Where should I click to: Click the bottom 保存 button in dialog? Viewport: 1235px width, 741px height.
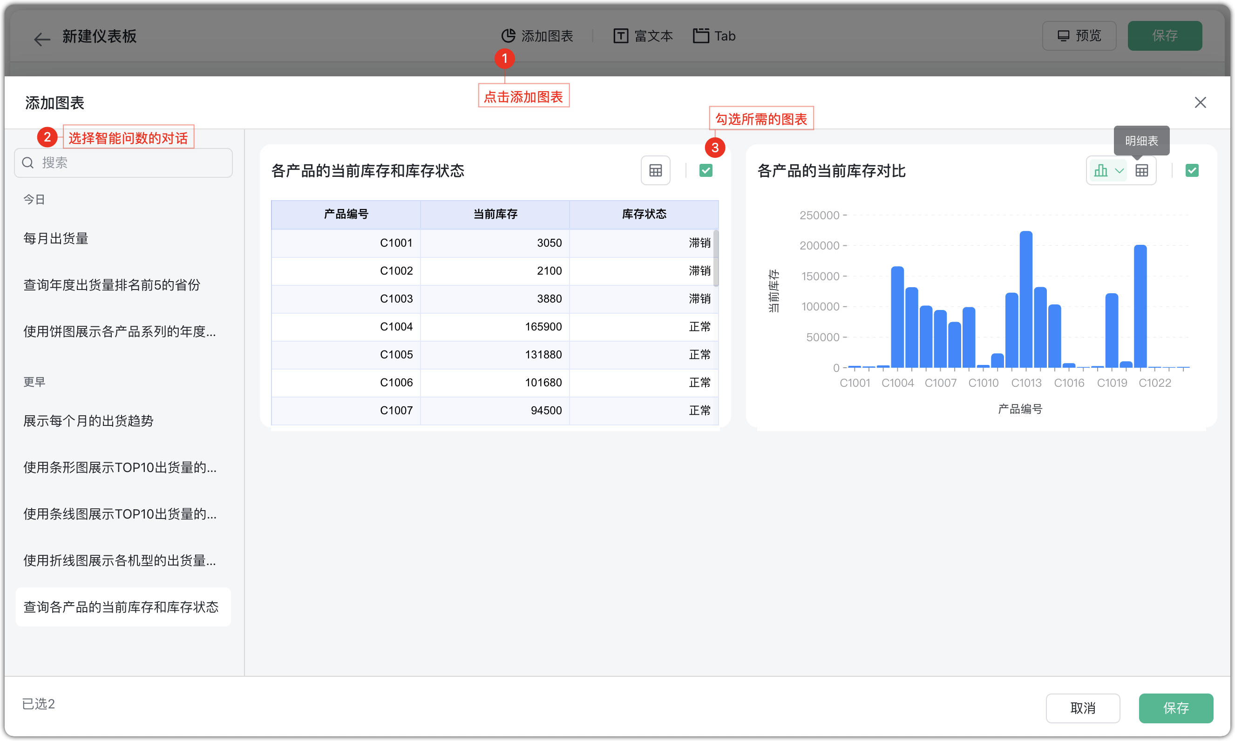pyautogui.click(x=1175, y=707)
